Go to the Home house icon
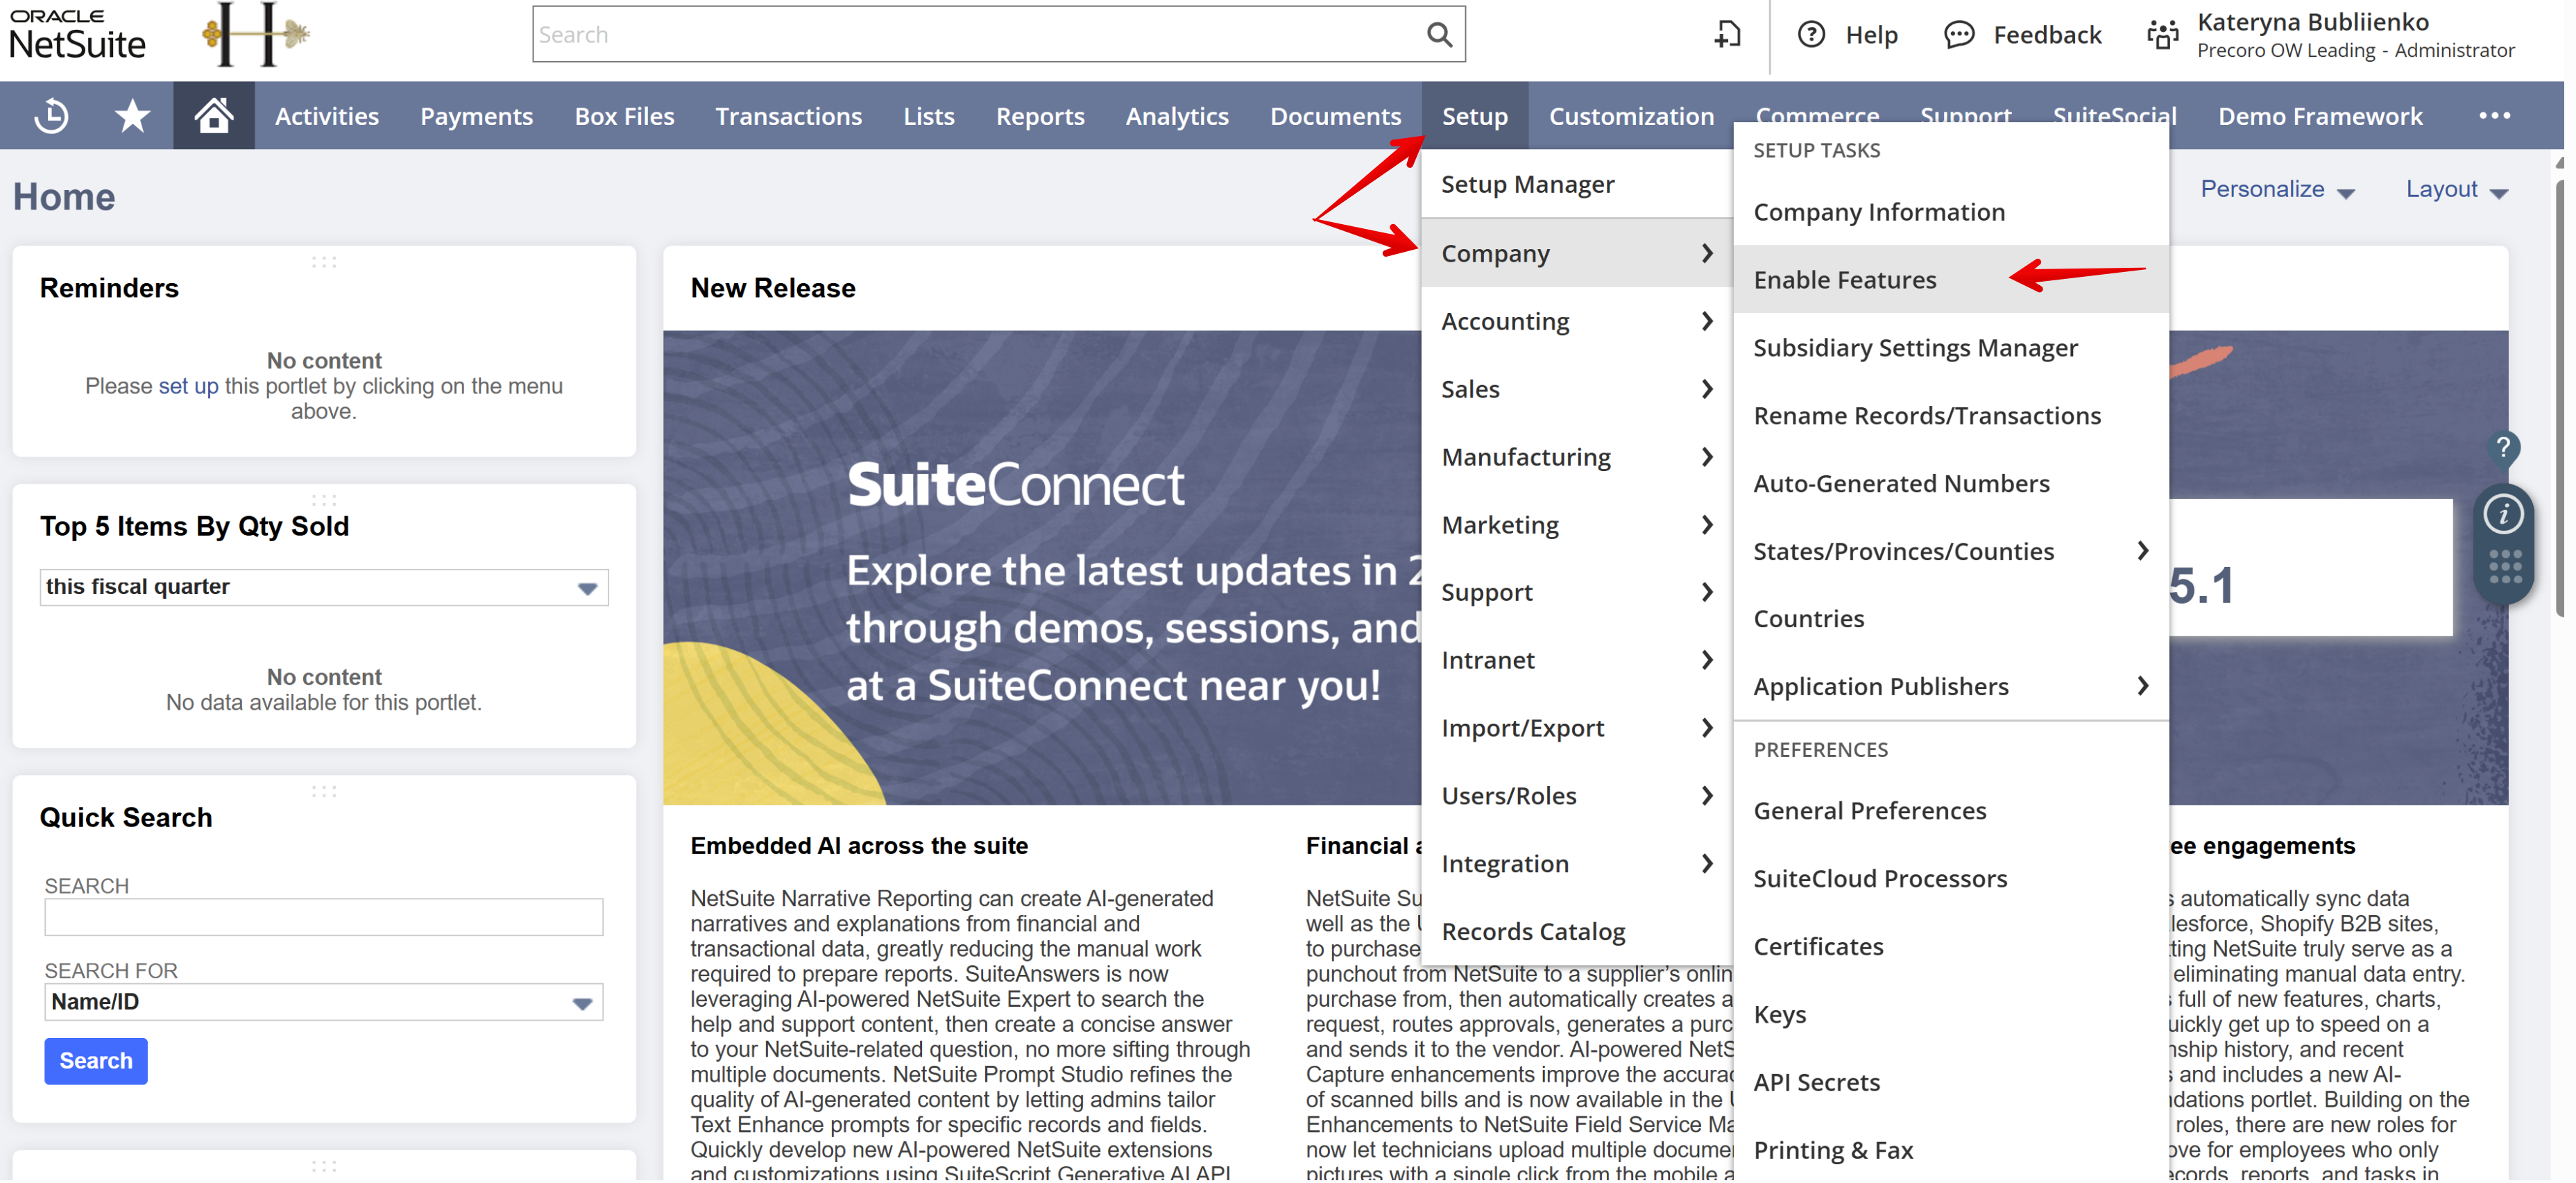The image size is (2576, 1183). pyautogui.click(x=213, y=116)
